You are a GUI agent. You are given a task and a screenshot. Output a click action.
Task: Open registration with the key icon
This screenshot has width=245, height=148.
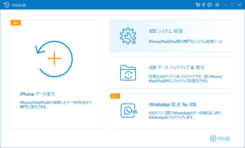coord(204,5)
